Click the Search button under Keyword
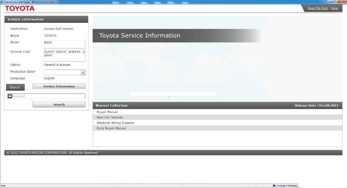 [59, 105]
